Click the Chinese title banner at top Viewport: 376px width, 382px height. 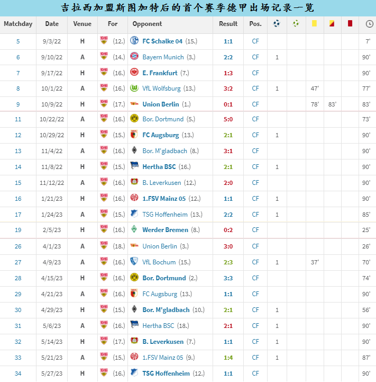pos(188,7)
